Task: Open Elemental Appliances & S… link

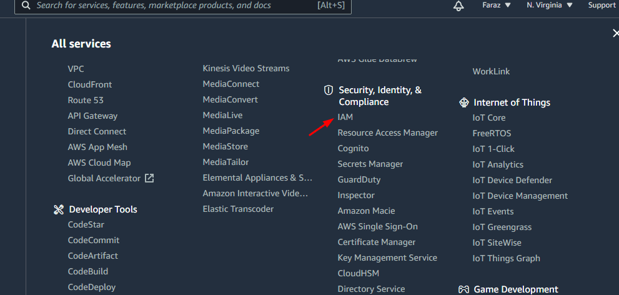Action: (x=257, y=177)
